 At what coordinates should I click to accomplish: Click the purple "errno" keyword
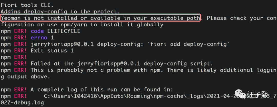(x=39, y=38)
